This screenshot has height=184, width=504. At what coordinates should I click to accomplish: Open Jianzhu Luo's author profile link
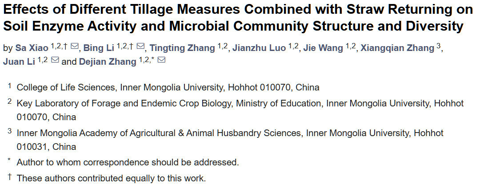pyautogui.click(x=259, y=48)
